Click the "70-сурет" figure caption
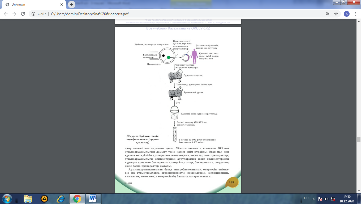The width and height of the screenshot is (361, 204). pos(143,139)
